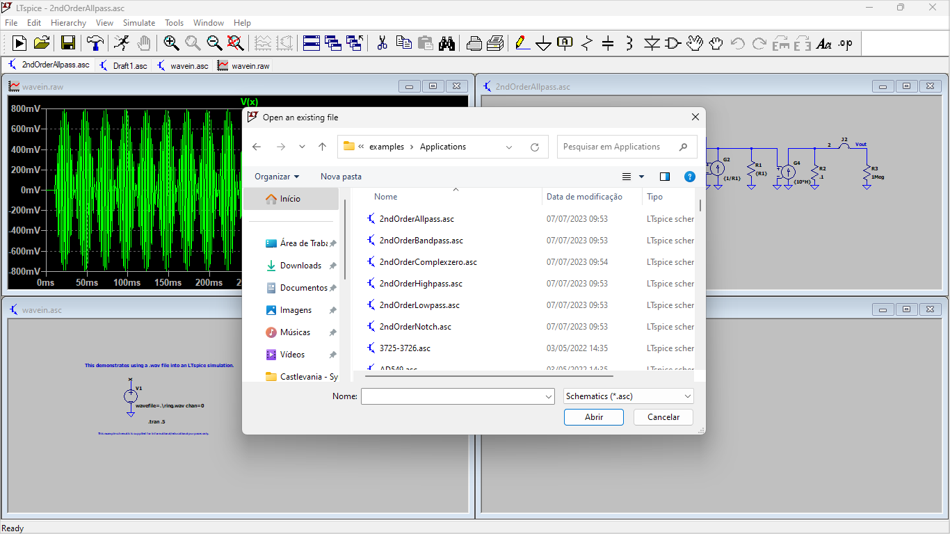Click the Save floppy disk icon
Image resolution: width=950 pixels, height=534 pixels.
click(x=68, y=43)
